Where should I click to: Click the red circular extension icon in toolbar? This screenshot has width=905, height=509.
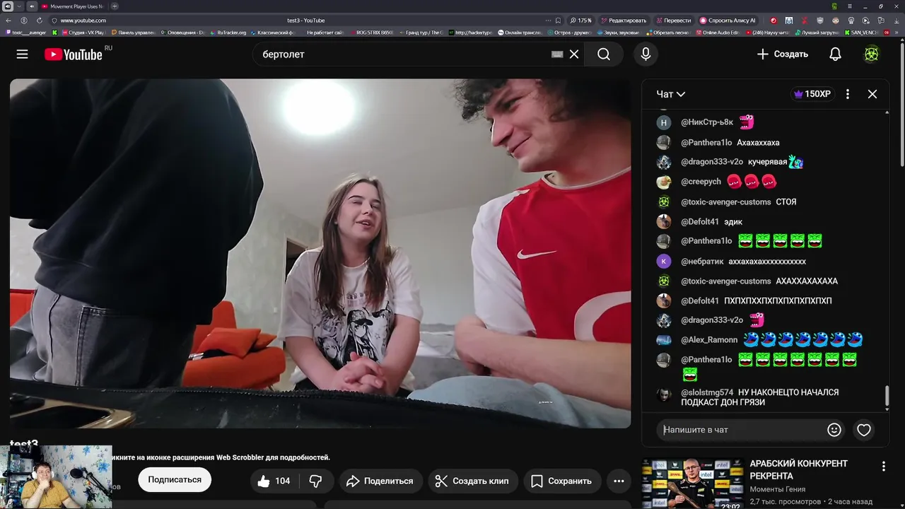[x=773, y=21]
